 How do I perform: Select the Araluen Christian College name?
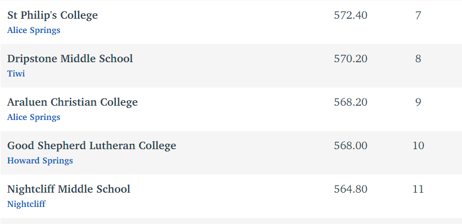pyautogui.click(x=73, y=102)
